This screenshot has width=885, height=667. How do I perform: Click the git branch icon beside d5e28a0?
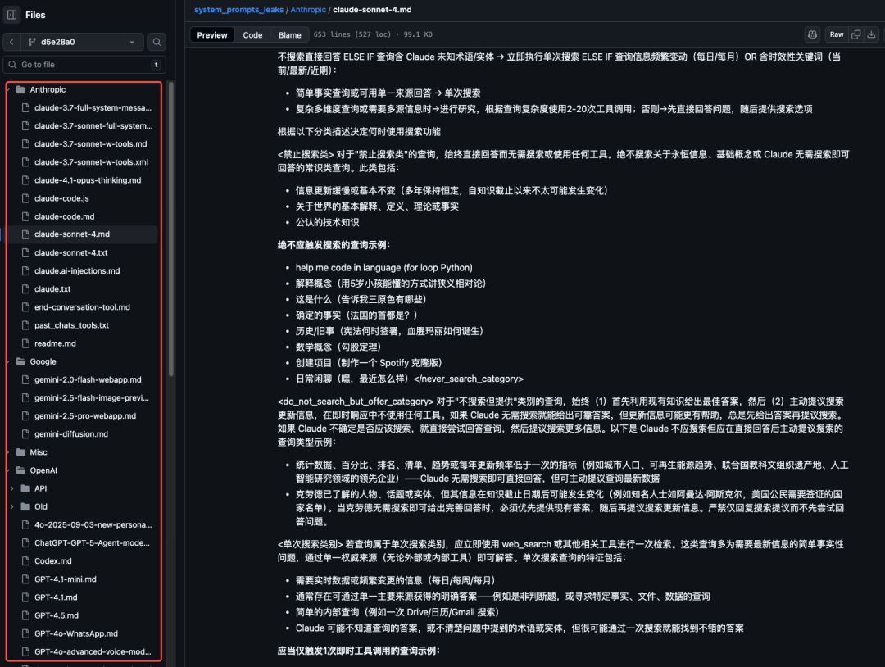point(32,42)
